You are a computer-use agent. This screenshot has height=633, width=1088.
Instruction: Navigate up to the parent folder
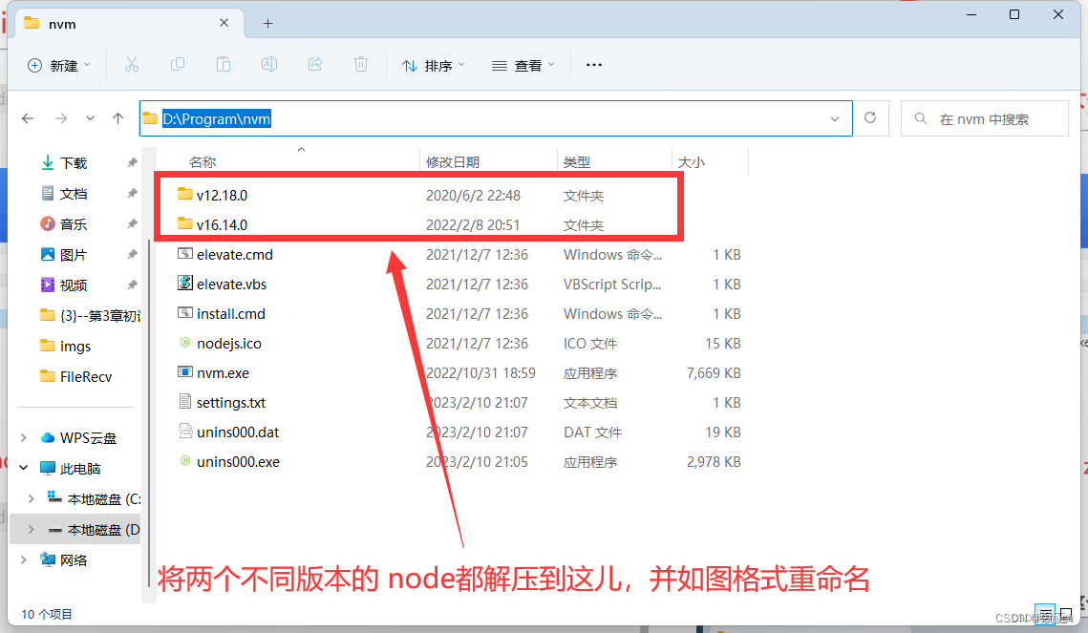click(x=117, y=118)
